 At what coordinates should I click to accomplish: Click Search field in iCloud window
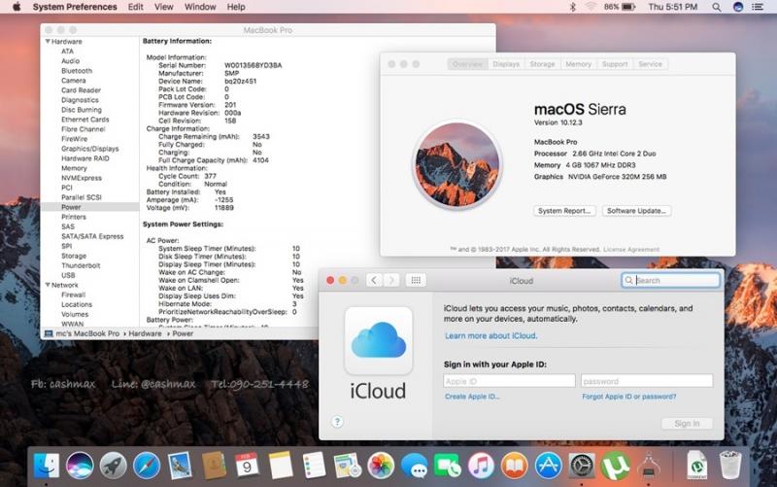[x=670, y=280]
